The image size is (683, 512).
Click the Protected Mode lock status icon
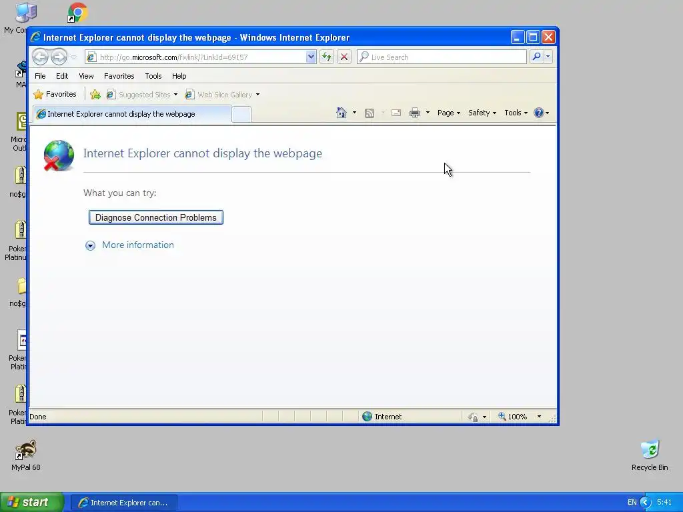coord(474,417)
